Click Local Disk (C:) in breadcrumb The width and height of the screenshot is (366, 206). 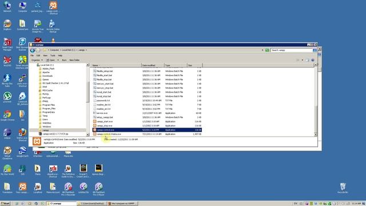point(69,50)
